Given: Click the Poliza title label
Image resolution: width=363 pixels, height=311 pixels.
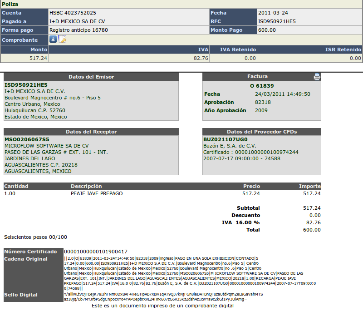Looking at the screenshot, I should [x=10, y=4].
